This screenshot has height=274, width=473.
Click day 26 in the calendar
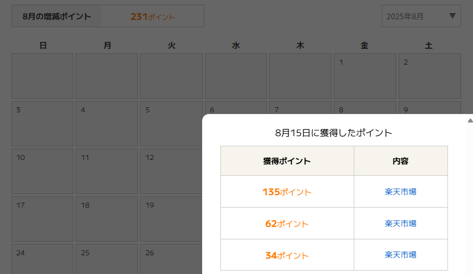[x=171, y=260]
